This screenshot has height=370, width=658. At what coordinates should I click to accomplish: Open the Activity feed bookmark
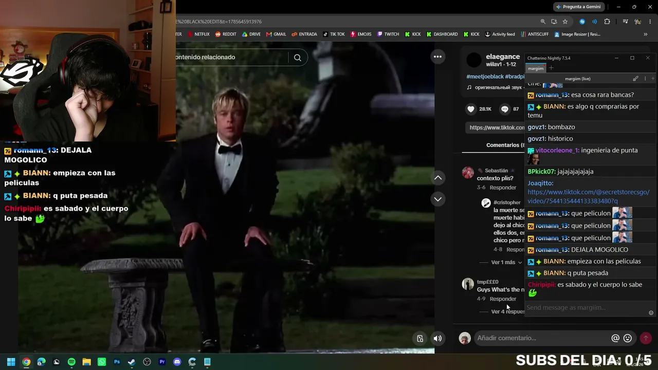pyautogui.click(x=500, y=34)
